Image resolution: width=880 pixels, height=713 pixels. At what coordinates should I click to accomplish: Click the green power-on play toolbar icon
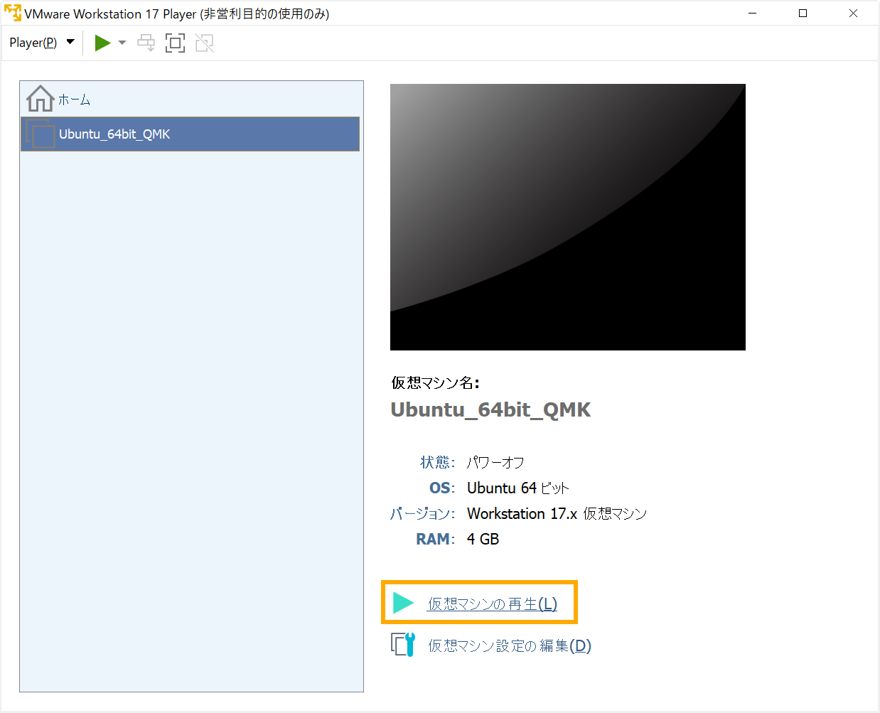tap(103, 43)
